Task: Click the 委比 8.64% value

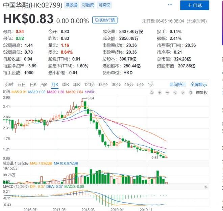Action: pyautogui.click(x=67, y=52)
